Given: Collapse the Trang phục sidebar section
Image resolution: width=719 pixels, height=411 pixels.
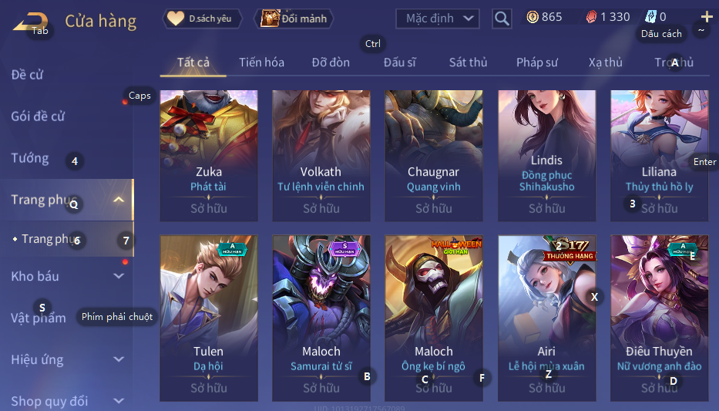Looking at the screenshot, I should [119, 200].
